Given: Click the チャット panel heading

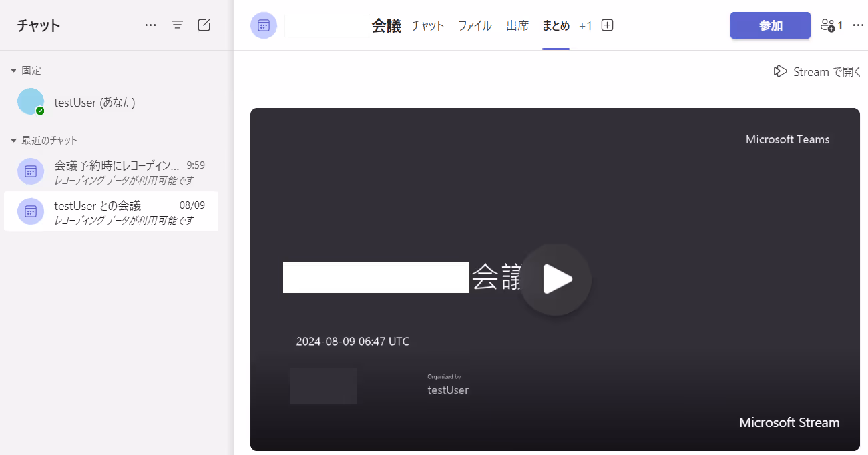Looking at the screenshot, I should coord(39,25).
